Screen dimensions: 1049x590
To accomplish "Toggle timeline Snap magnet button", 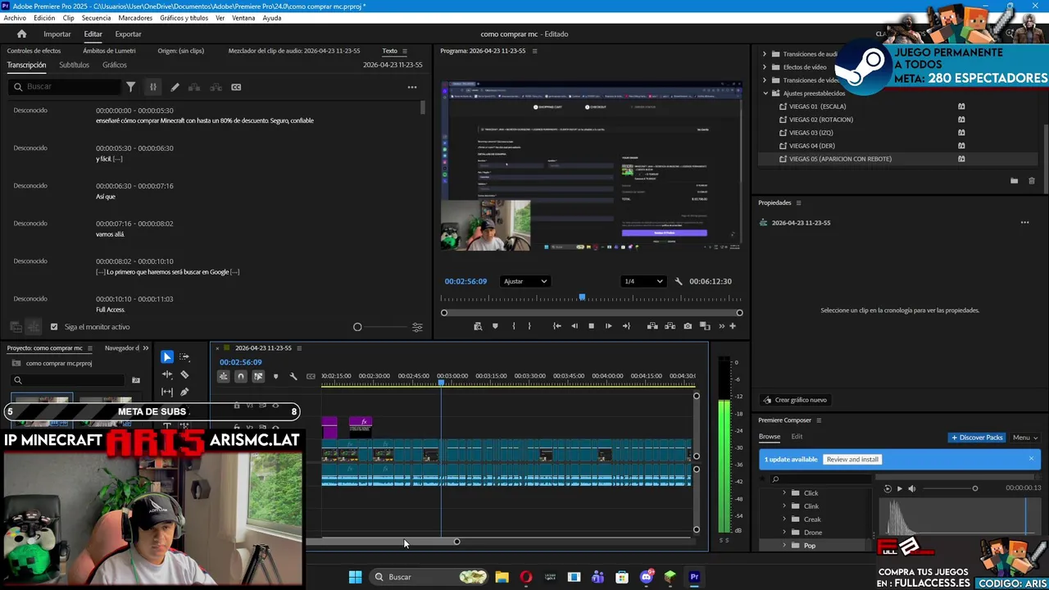I will point(241,376).
